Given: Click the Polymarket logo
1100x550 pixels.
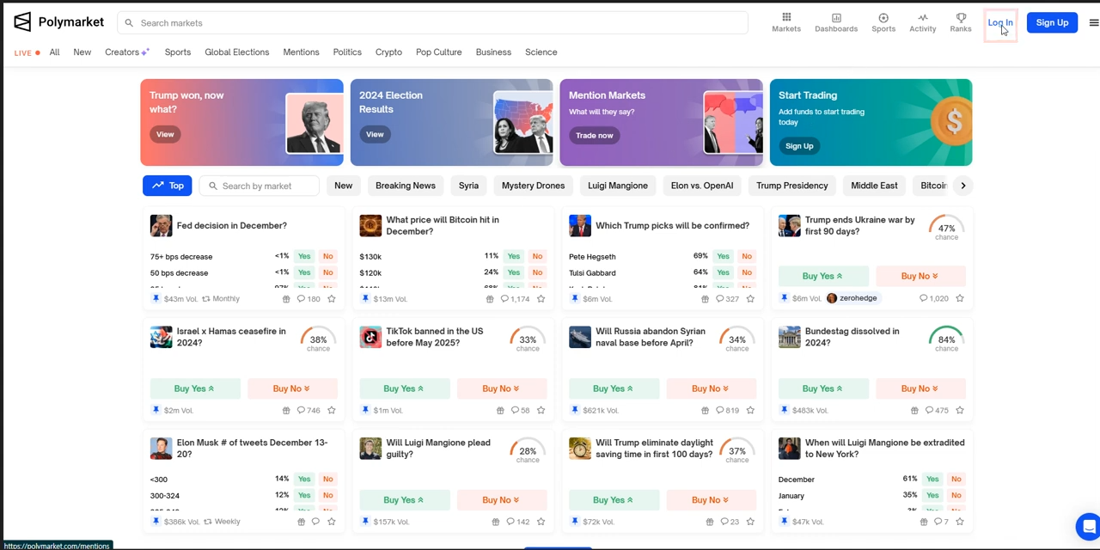Looking at the screenshot, I should tap(58, 22).
